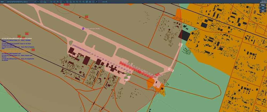
Task: Toggle the highlighted label box icon
Action: 38,2
